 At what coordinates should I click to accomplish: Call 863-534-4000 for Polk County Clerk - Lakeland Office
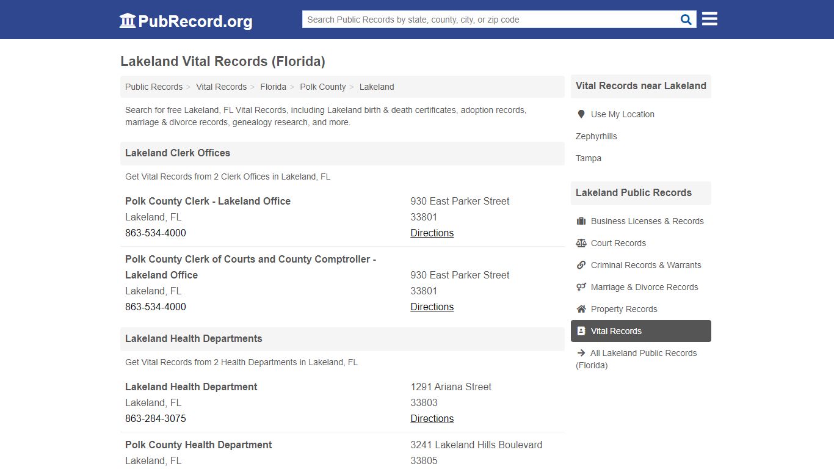[156, 233]
